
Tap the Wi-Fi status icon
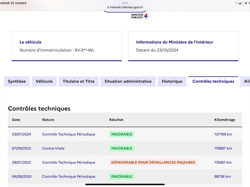click(246, 3)
